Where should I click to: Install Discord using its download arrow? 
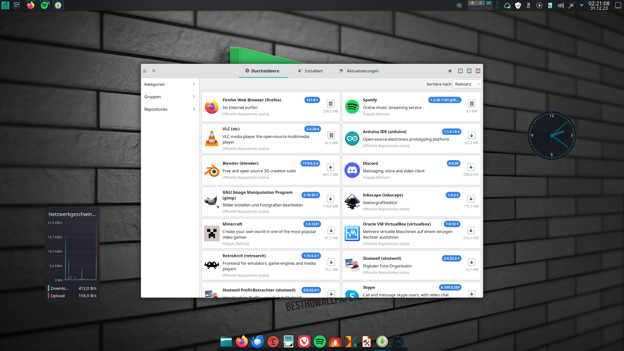tap(471, 167)
